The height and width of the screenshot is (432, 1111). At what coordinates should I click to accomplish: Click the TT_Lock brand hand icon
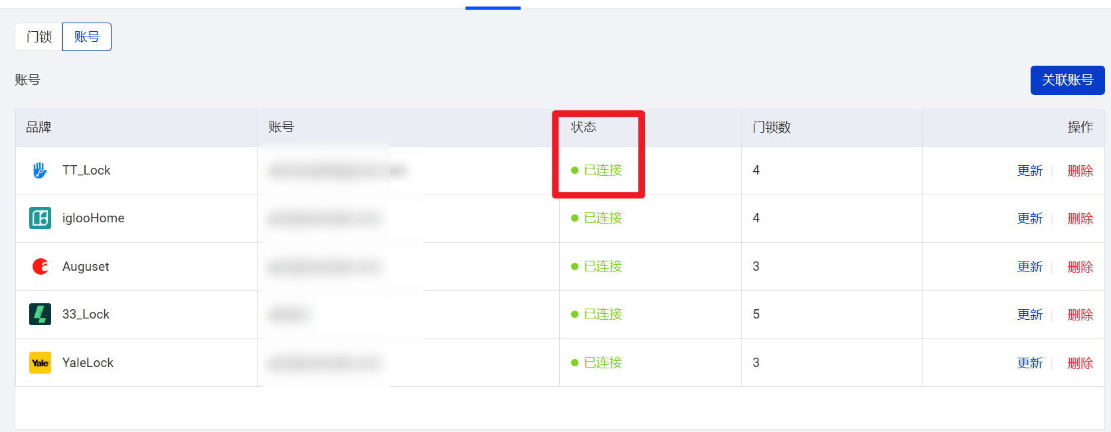[40, 171]
